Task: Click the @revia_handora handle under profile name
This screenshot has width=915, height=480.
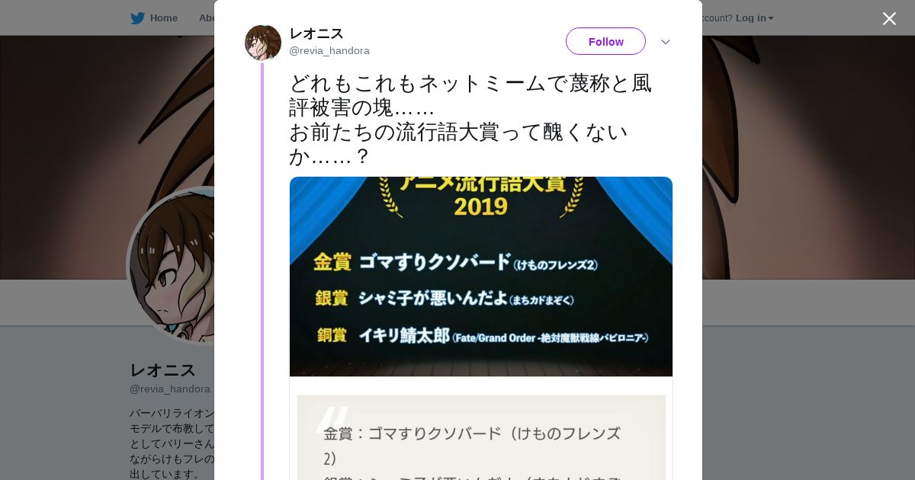Action: [170, 389]
